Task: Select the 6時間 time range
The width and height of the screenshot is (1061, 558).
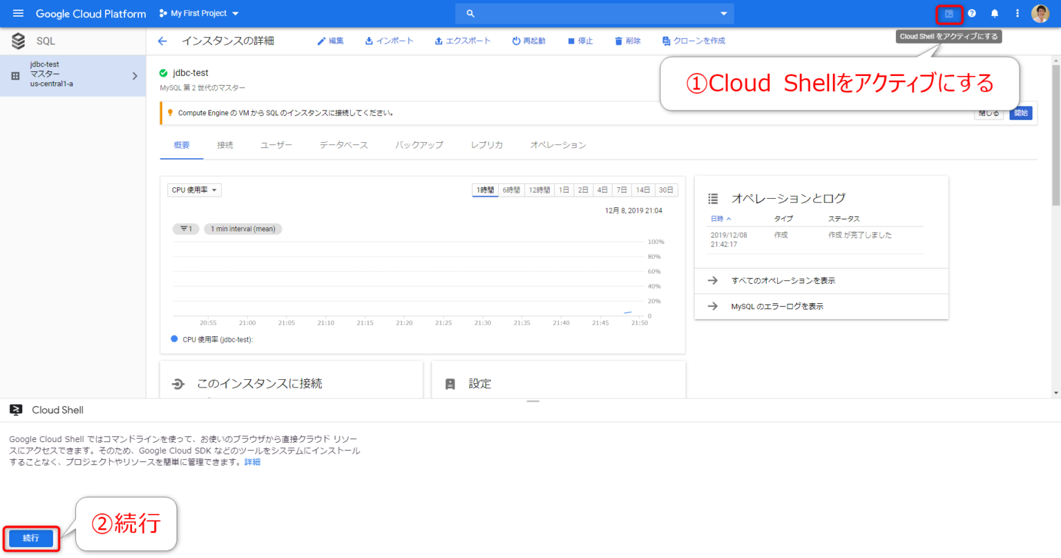Action: 511,190
